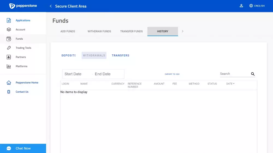Screen dimensions: 273x153
Task: Click the Secure Client Area title
Action: pyautogui.click(x=71, y=6)
